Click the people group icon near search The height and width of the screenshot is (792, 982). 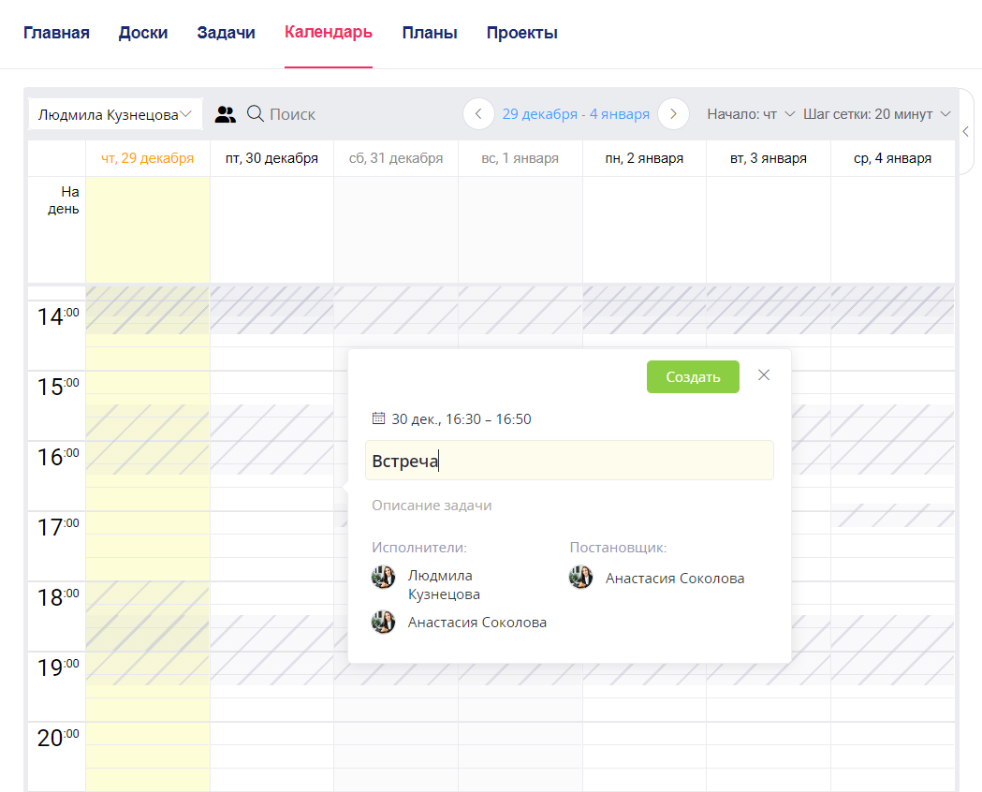click(226, 114)
